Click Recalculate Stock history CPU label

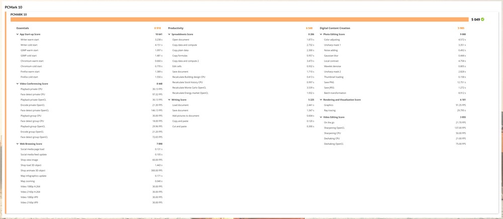coord(187,83)
